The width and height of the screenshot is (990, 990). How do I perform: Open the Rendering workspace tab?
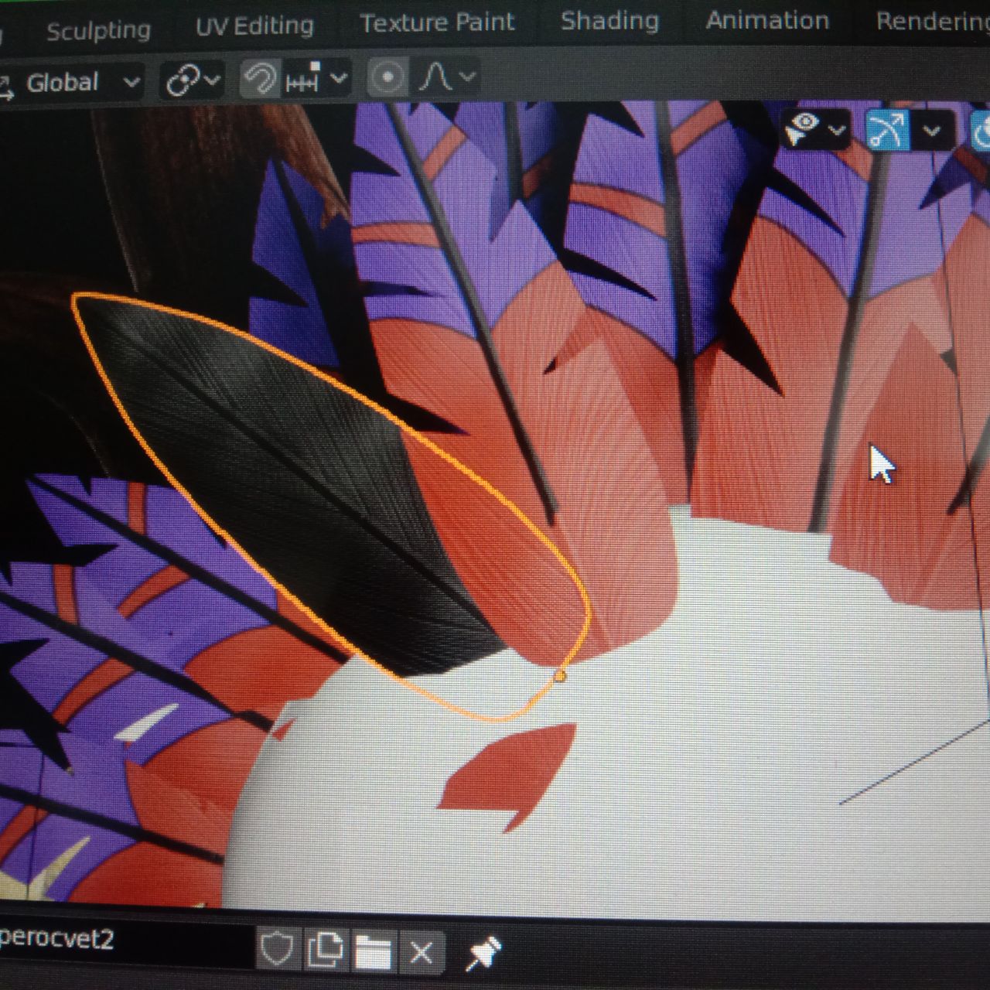pyautogui.click(x=932, y=22)
